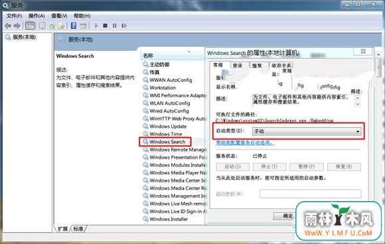Click the 恢复(R) button

344,167
